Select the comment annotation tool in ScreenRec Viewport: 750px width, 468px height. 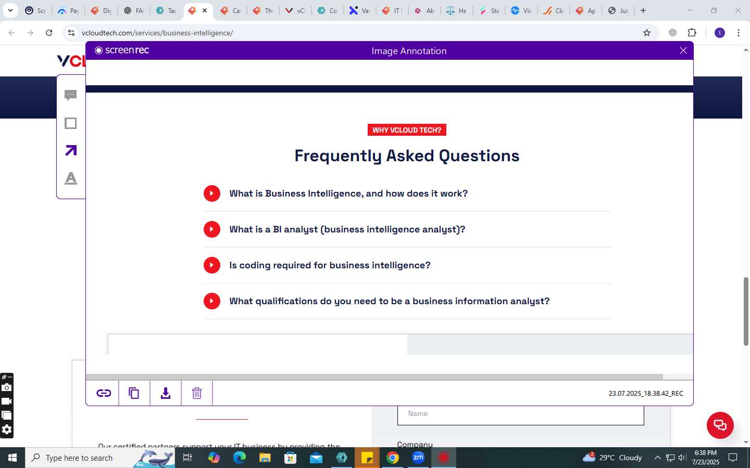pyautogui.click(x=71, y=95)
